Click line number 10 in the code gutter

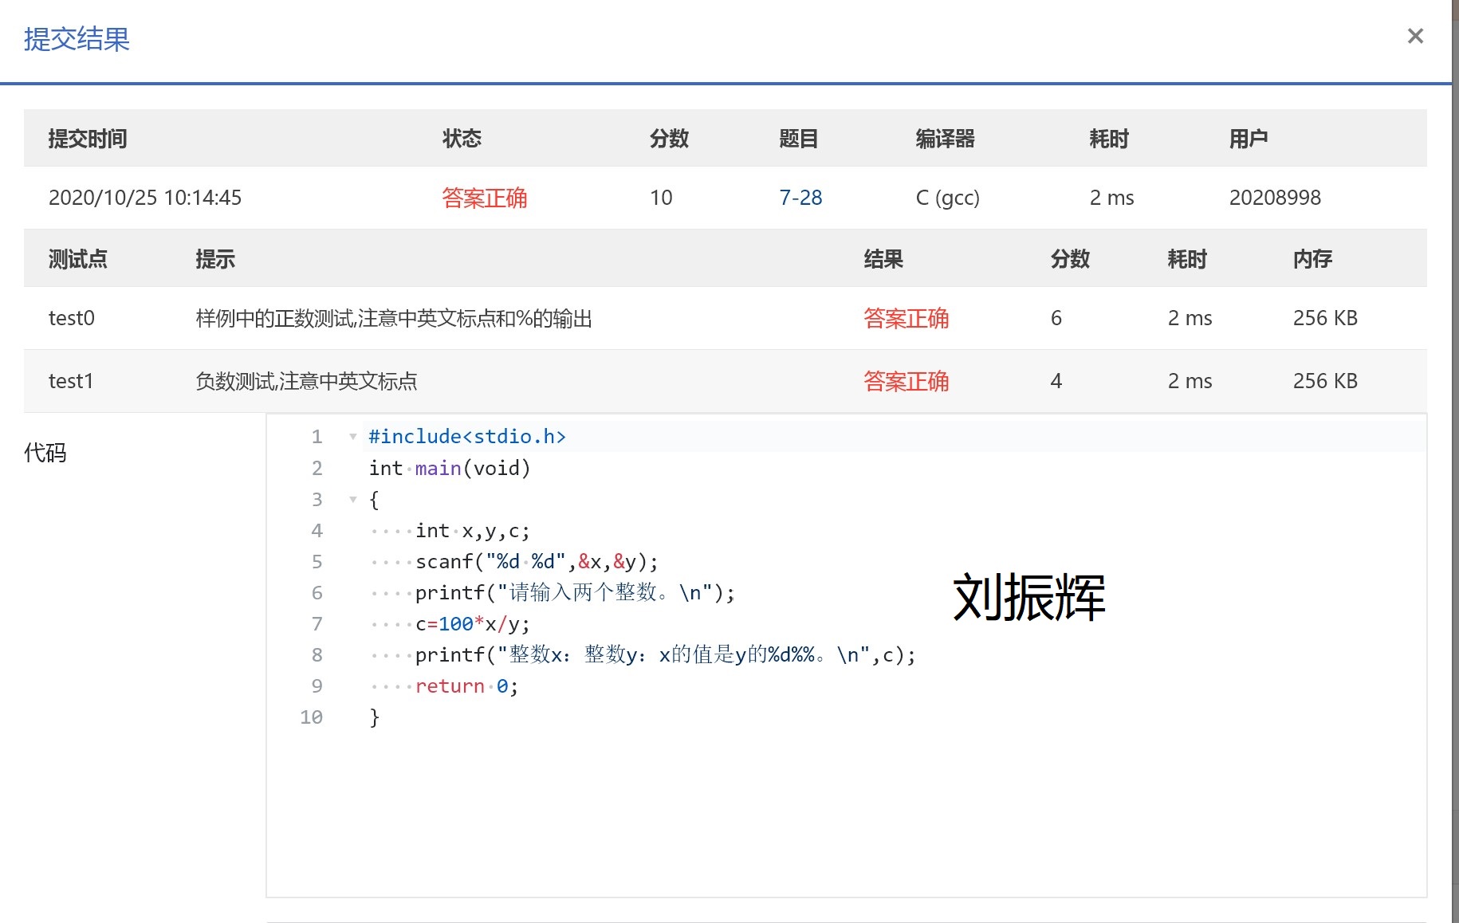(312, 717)
